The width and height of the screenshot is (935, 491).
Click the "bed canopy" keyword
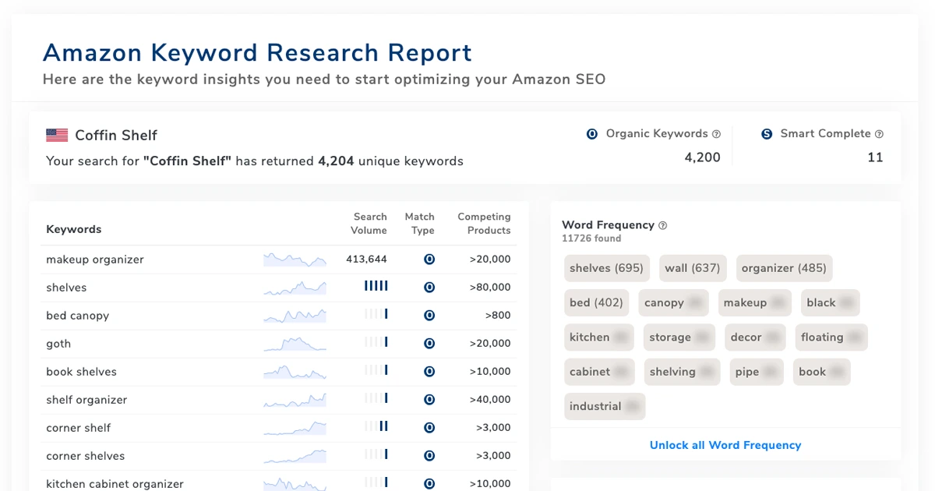point(78,316)
